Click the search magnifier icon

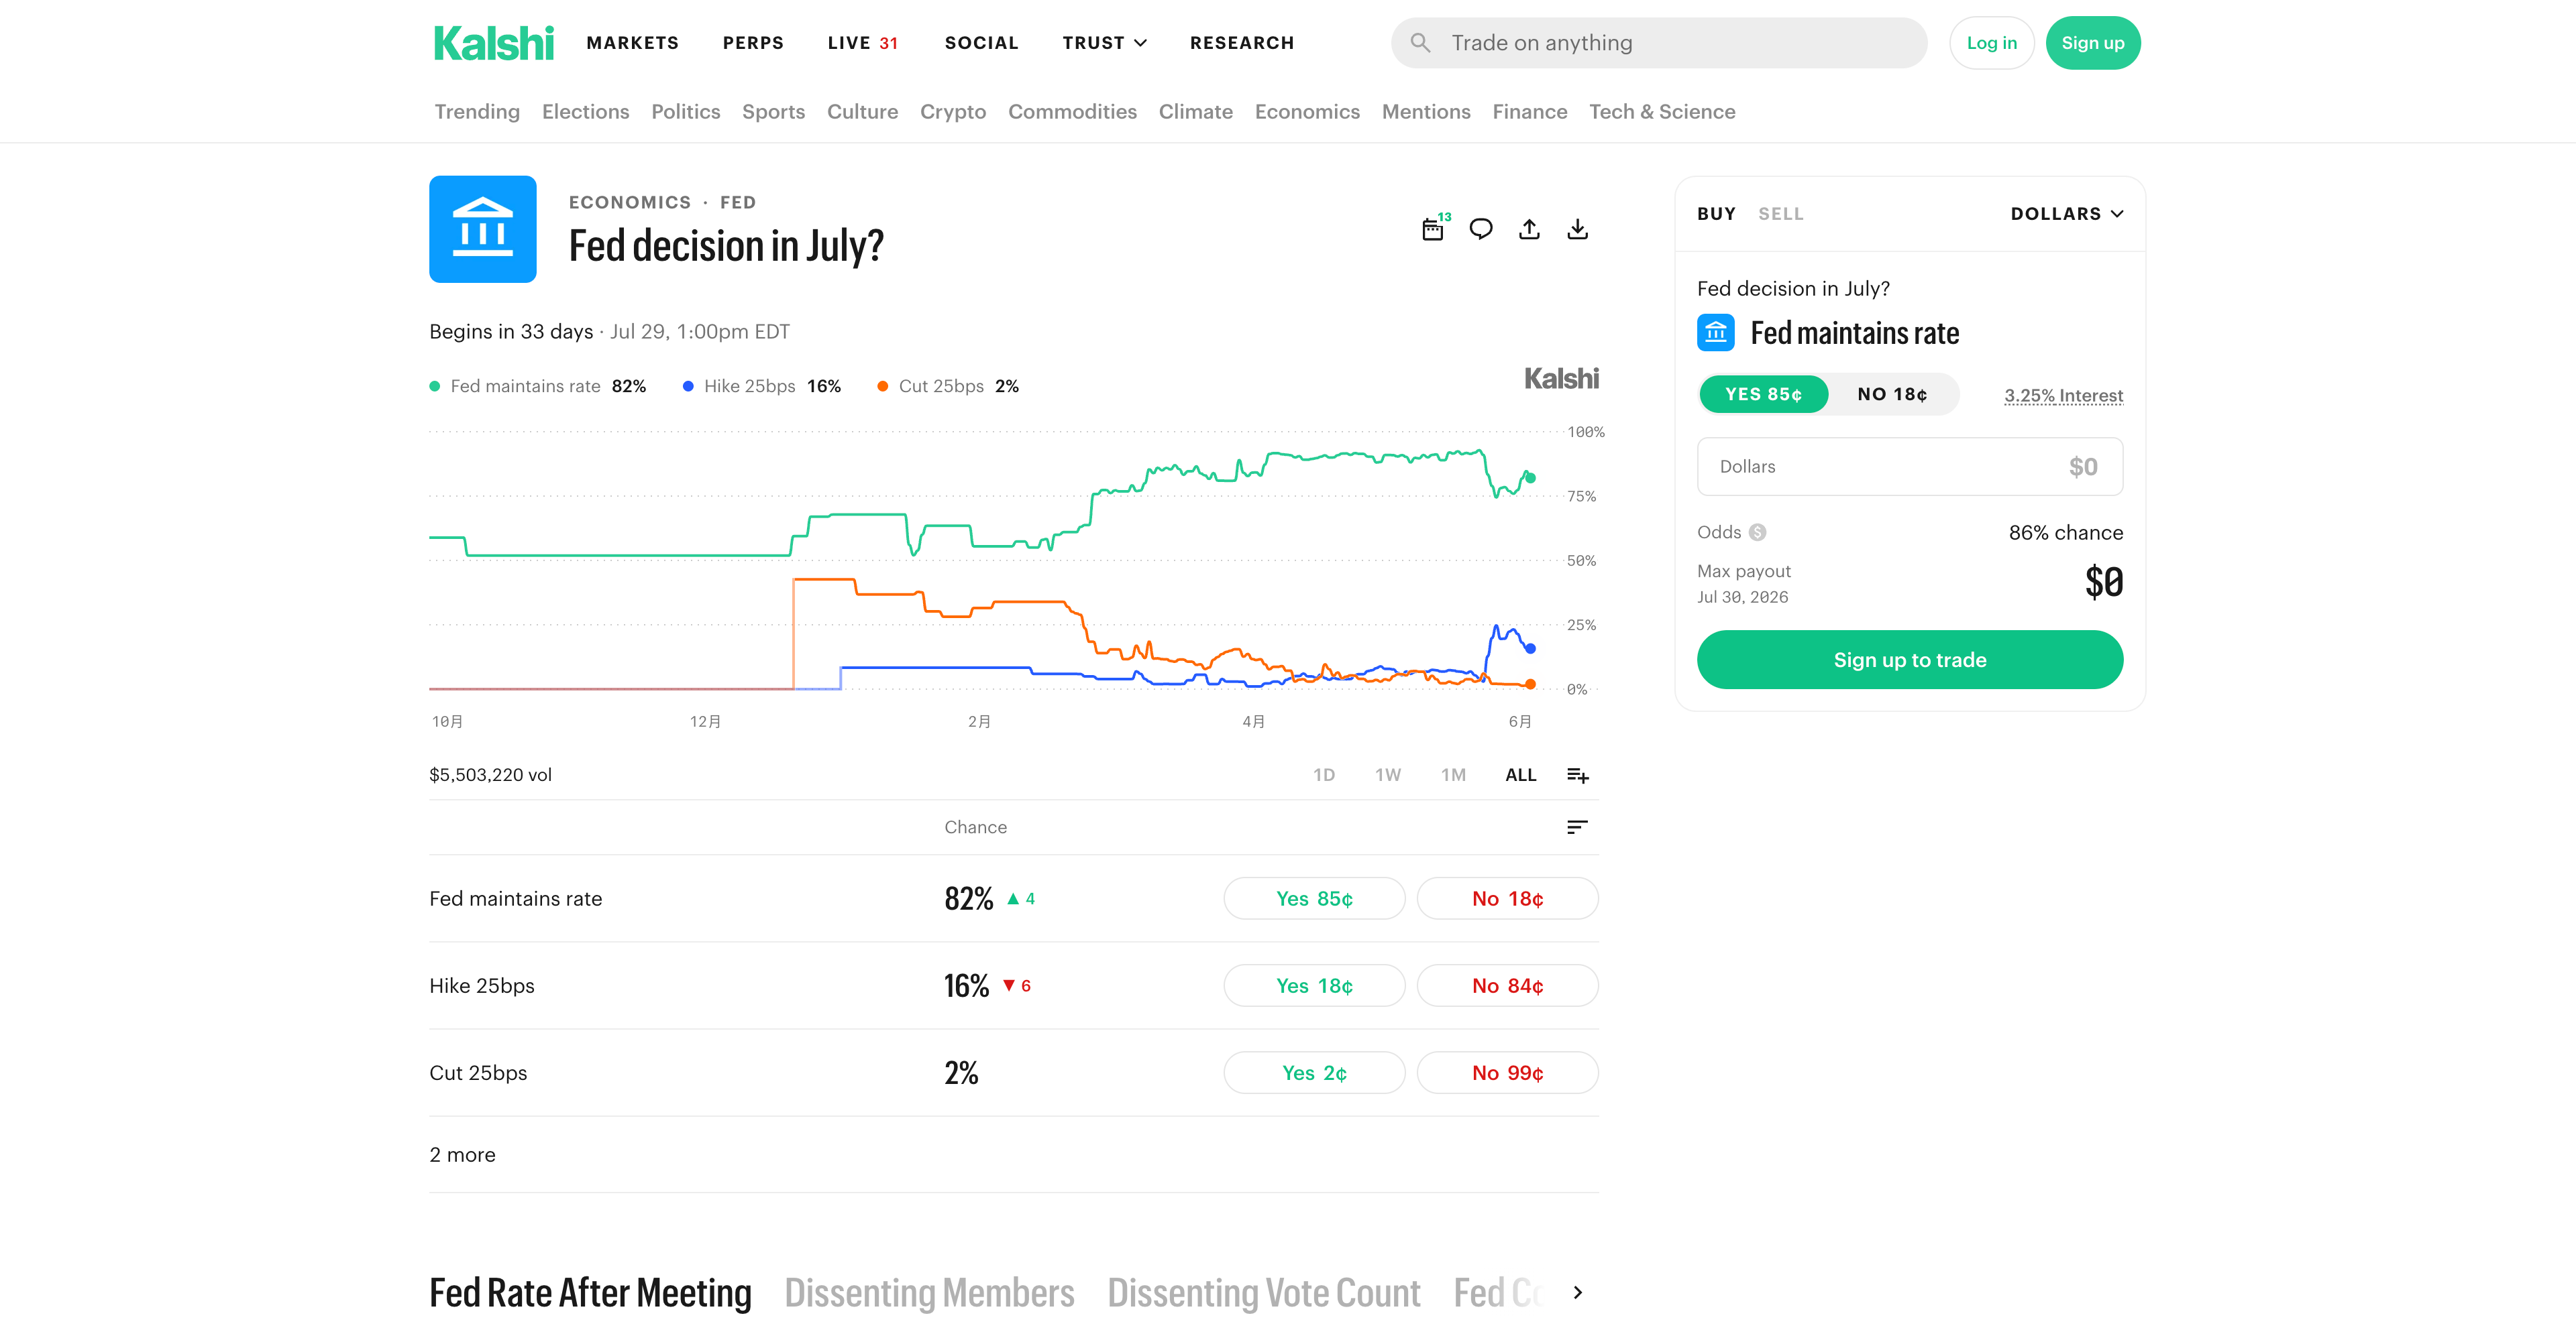click(x=1420, y=43)
